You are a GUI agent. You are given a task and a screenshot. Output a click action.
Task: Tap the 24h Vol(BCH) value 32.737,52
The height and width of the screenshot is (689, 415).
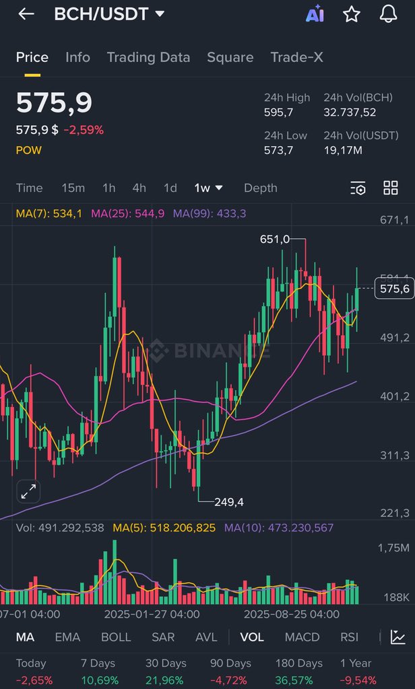350,112
